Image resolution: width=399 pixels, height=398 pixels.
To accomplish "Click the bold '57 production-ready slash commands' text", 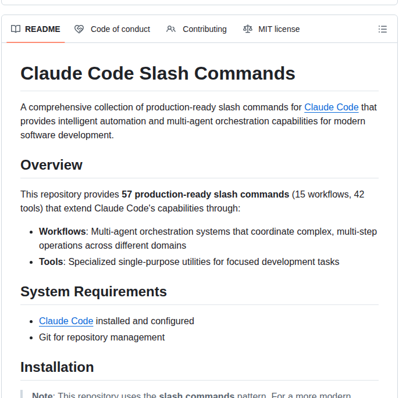I will point(205,194).
